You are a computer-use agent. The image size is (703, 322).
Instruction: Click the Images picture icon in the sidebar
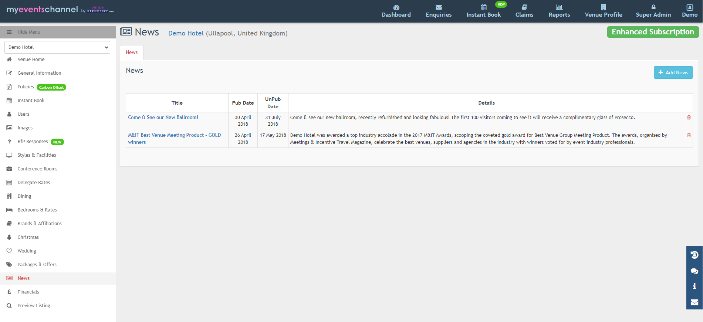coord(9,128)
